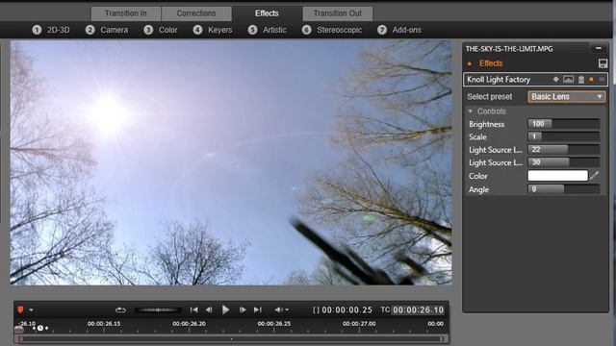The width and height of the screenshot is (616, 346).
Task: Delete Knoll Light Factory with the trash icon
Action: click(x=581, y=80)
